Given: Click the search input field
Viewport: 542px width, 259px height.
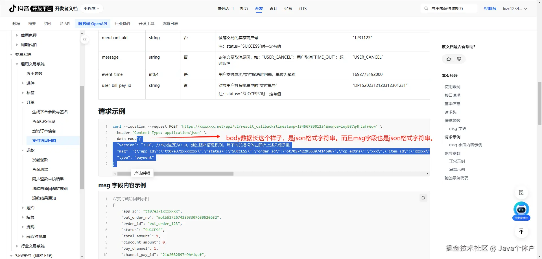Looking at the screenshot, I should pyautogui.click(x=449, y=8).
